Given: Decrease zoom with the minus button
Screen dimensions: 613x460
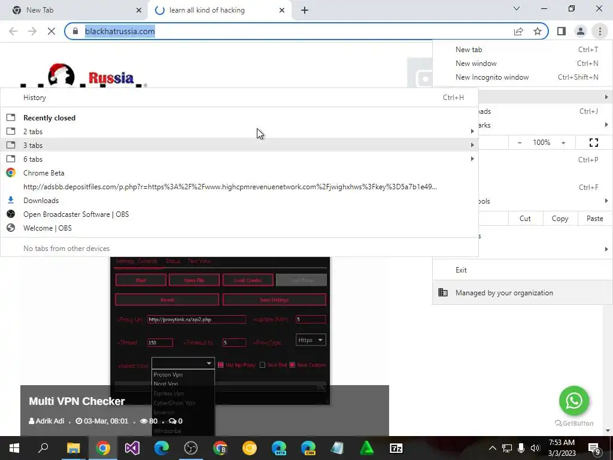Looking at the screenshot, I should 520,143.
